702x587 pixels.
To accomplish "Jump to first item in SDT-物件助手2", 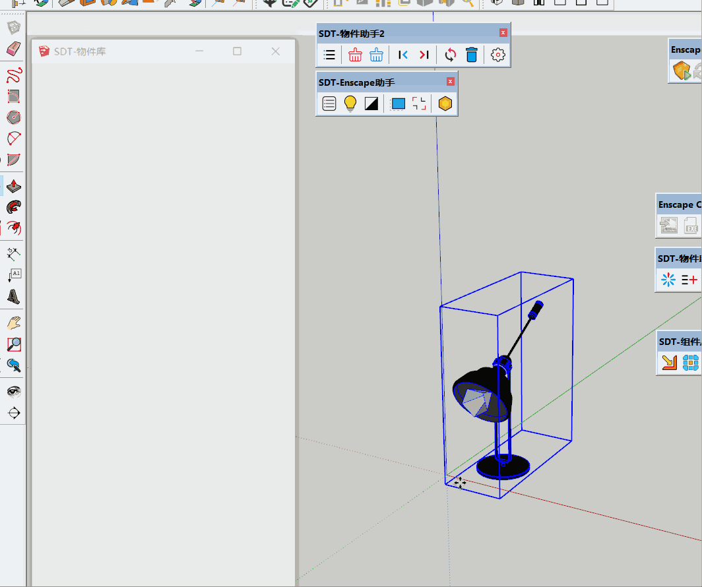I will click(x=403, y=55).
